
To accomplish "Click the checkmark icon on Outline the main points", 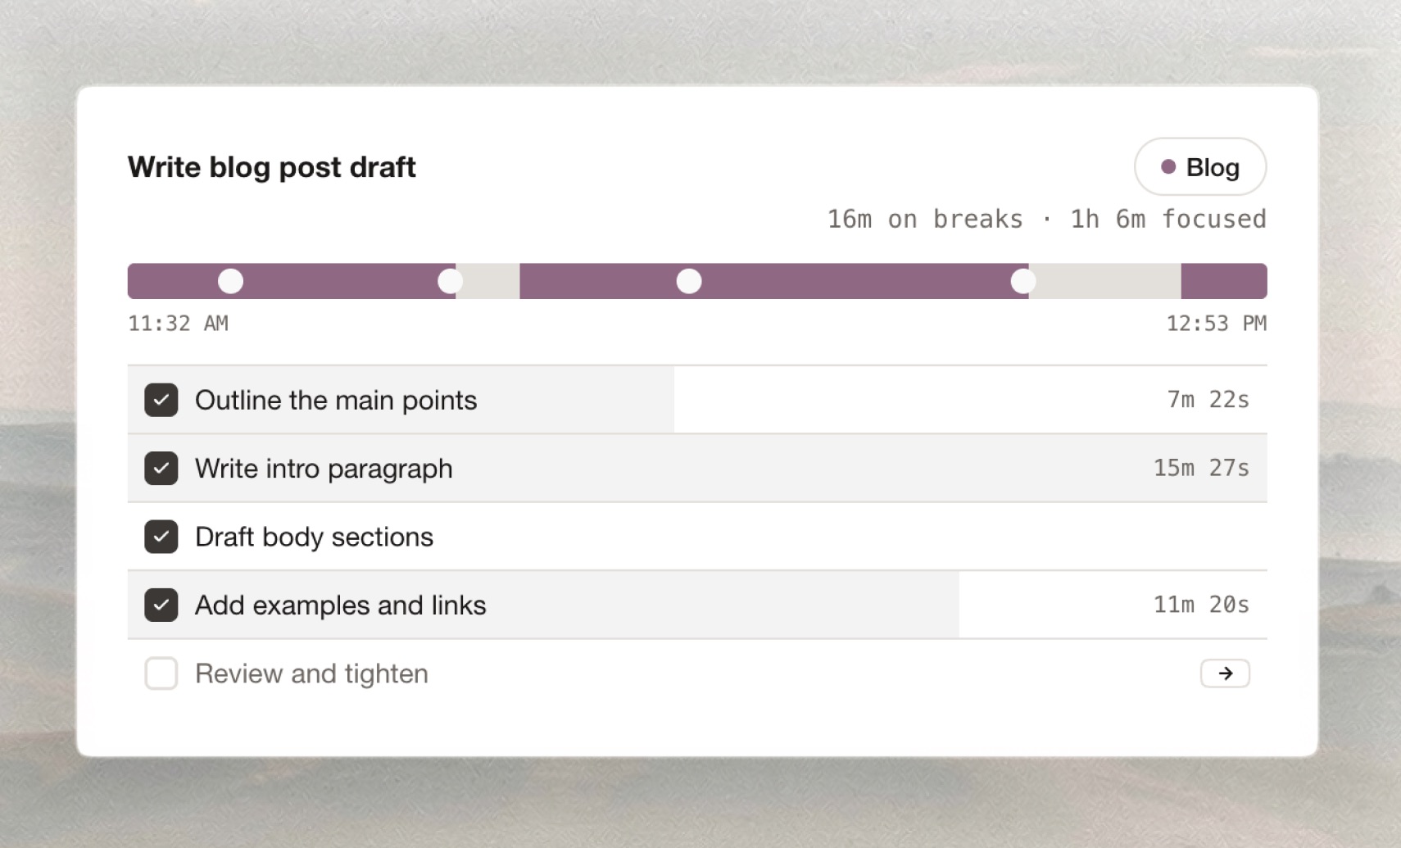I will (x=161, y=400).
